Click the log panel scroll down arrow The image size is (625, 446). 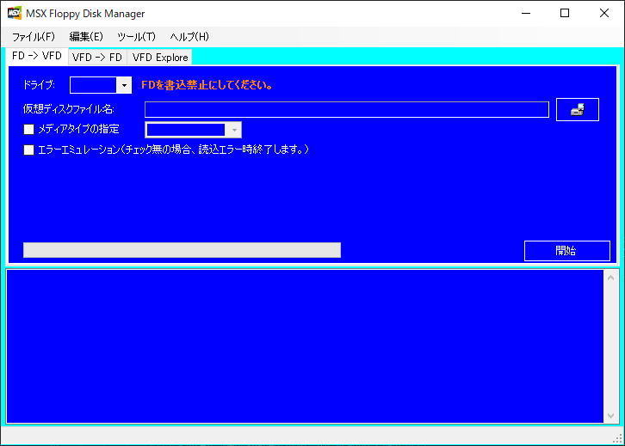[x=611, y=416]
